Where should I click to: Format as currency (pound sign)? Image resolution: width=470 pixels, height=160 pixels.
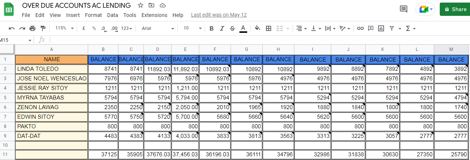(84, 28)
